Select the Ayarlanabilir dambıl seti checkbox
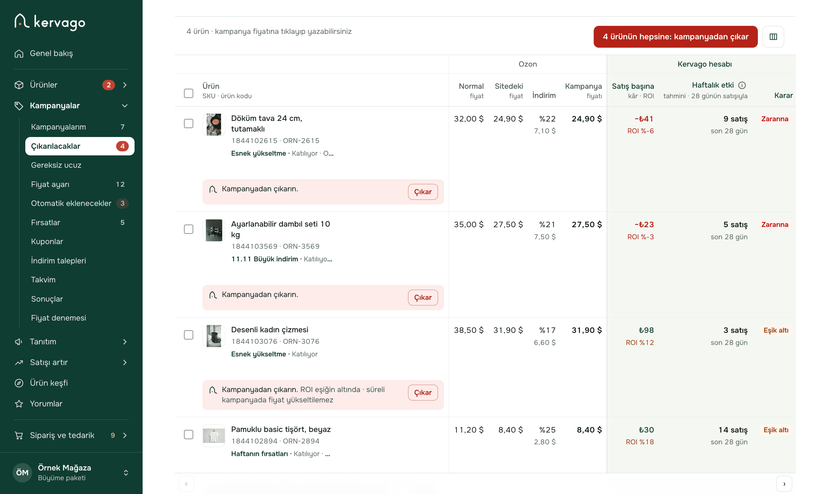This screenshot has height=494, width=828. [189, 229]
